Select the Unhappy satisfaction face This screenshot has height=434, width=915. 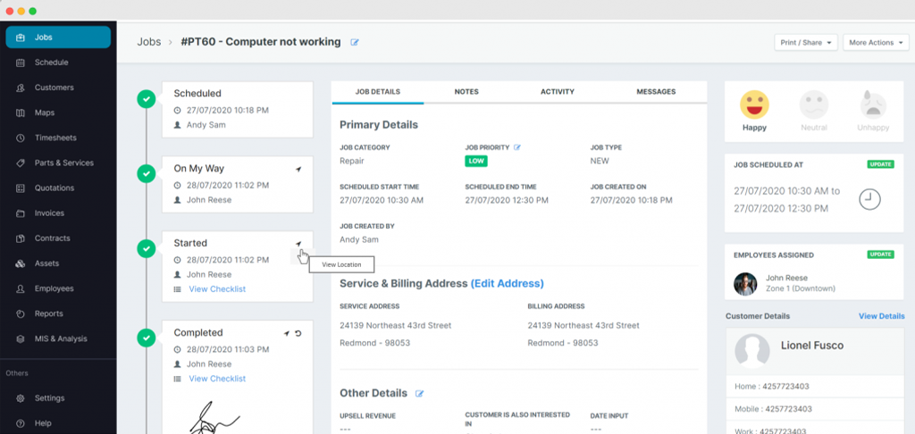872,106
